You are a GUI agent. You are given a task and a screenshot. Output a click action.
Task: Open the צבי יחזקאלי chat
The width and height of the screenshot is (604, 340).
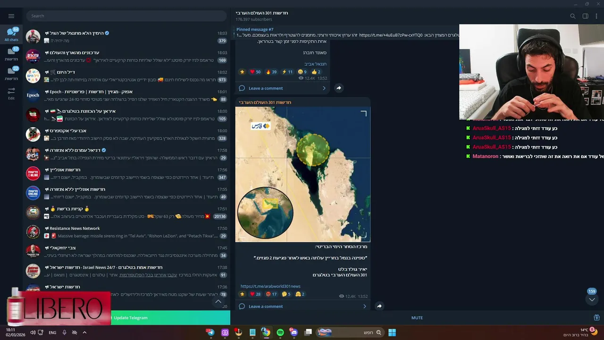(x=126, y=251)
